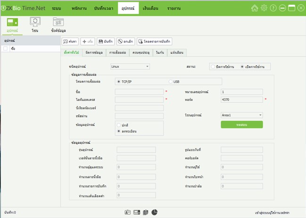This screenshot has height=218, width=306.
Task: Open the Linux device type dropdown
Action: coord(130,67)
